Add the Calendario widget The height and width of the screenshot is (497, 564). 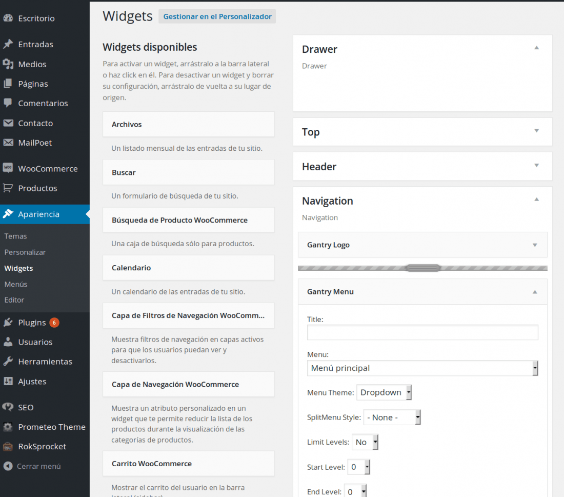(x=189, y=268)
